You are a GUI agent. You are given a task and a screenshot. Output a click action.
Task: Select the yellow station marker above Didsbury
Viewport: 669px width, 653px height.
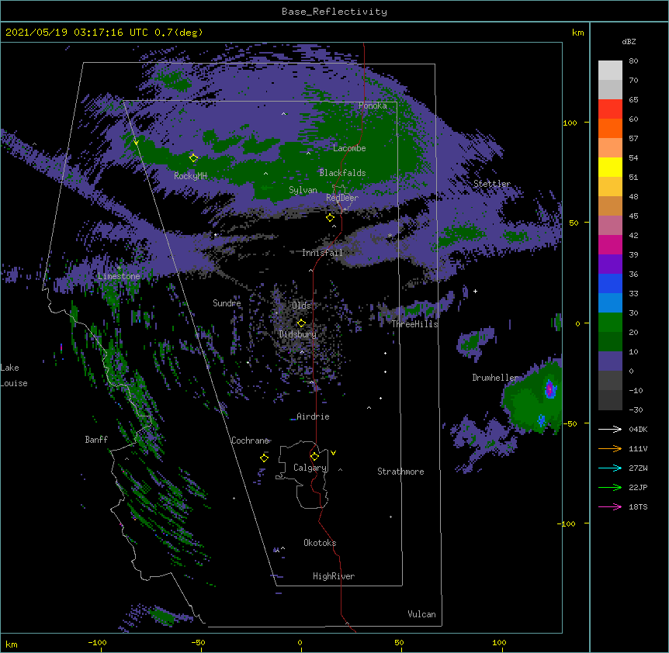(301, 323)
